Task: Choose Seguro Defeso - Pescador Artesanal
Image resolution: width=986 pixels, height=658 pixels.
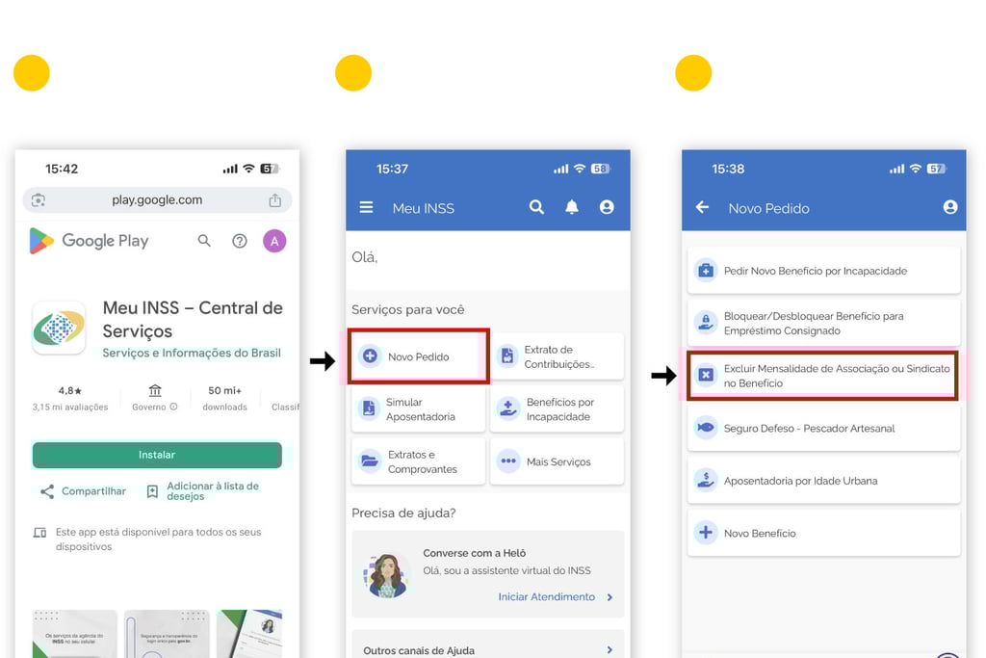Action: [x=824, y=429]
